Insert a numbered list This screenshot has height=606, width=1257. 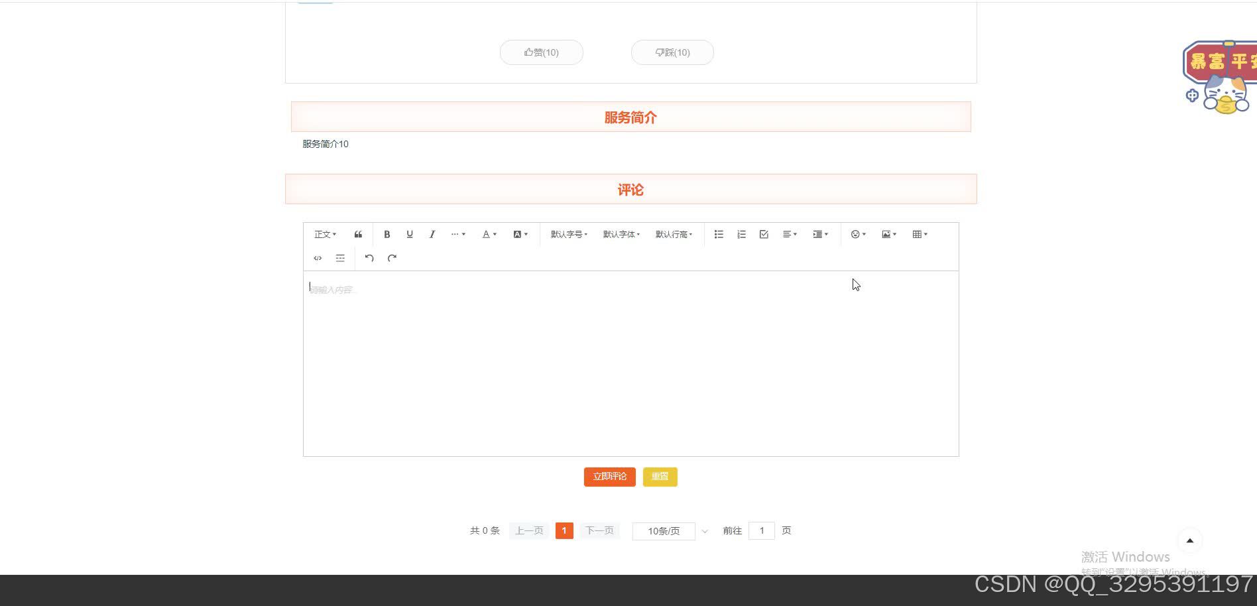[741, 234]
